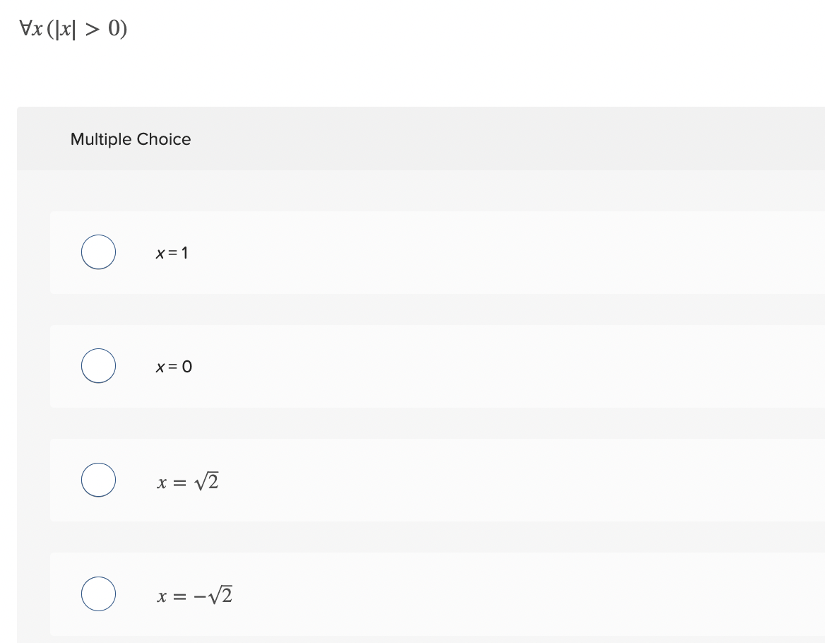Select the radio button for x = 0

click(x=98, y=365)
